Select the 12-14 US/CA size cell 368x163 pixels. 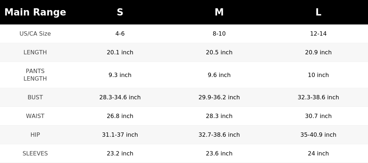(318, 33)
